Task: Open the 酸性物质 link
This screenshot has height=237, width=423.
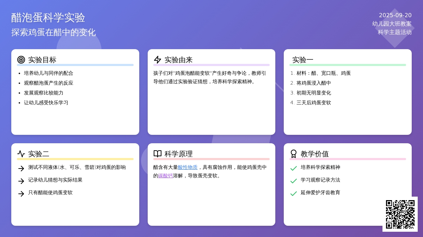Action: 188,167
